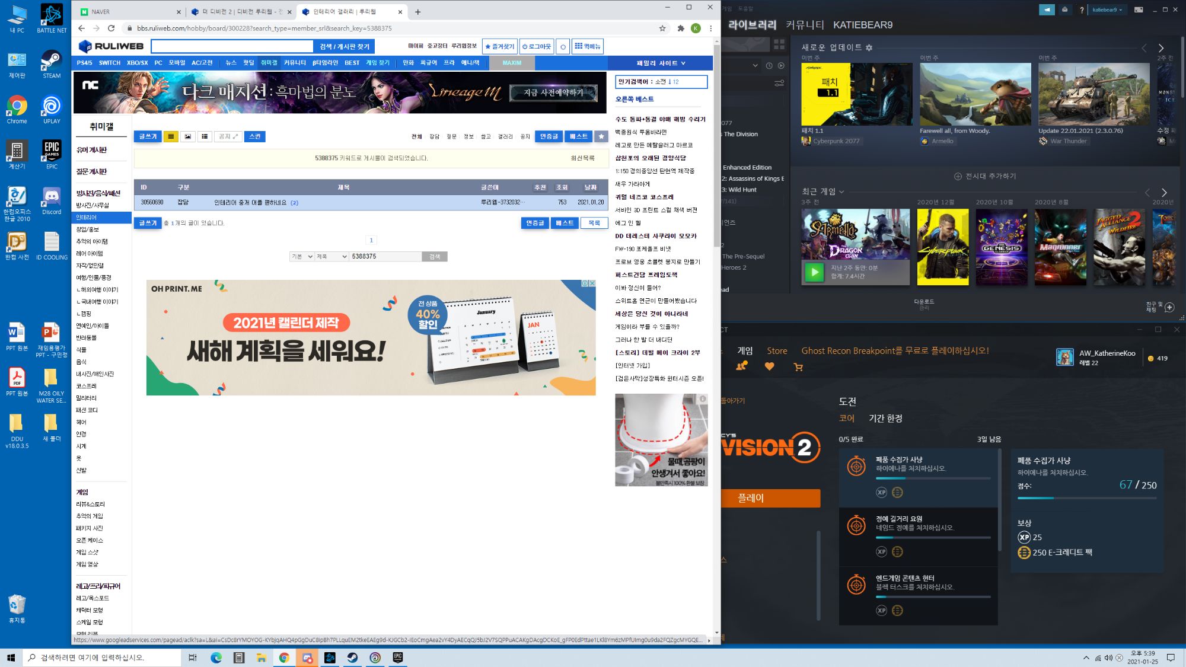Open Steam inbox envelope icon
Image resolution: width=1186 pixels, height=667 pixels.
tap(1065, 9)
